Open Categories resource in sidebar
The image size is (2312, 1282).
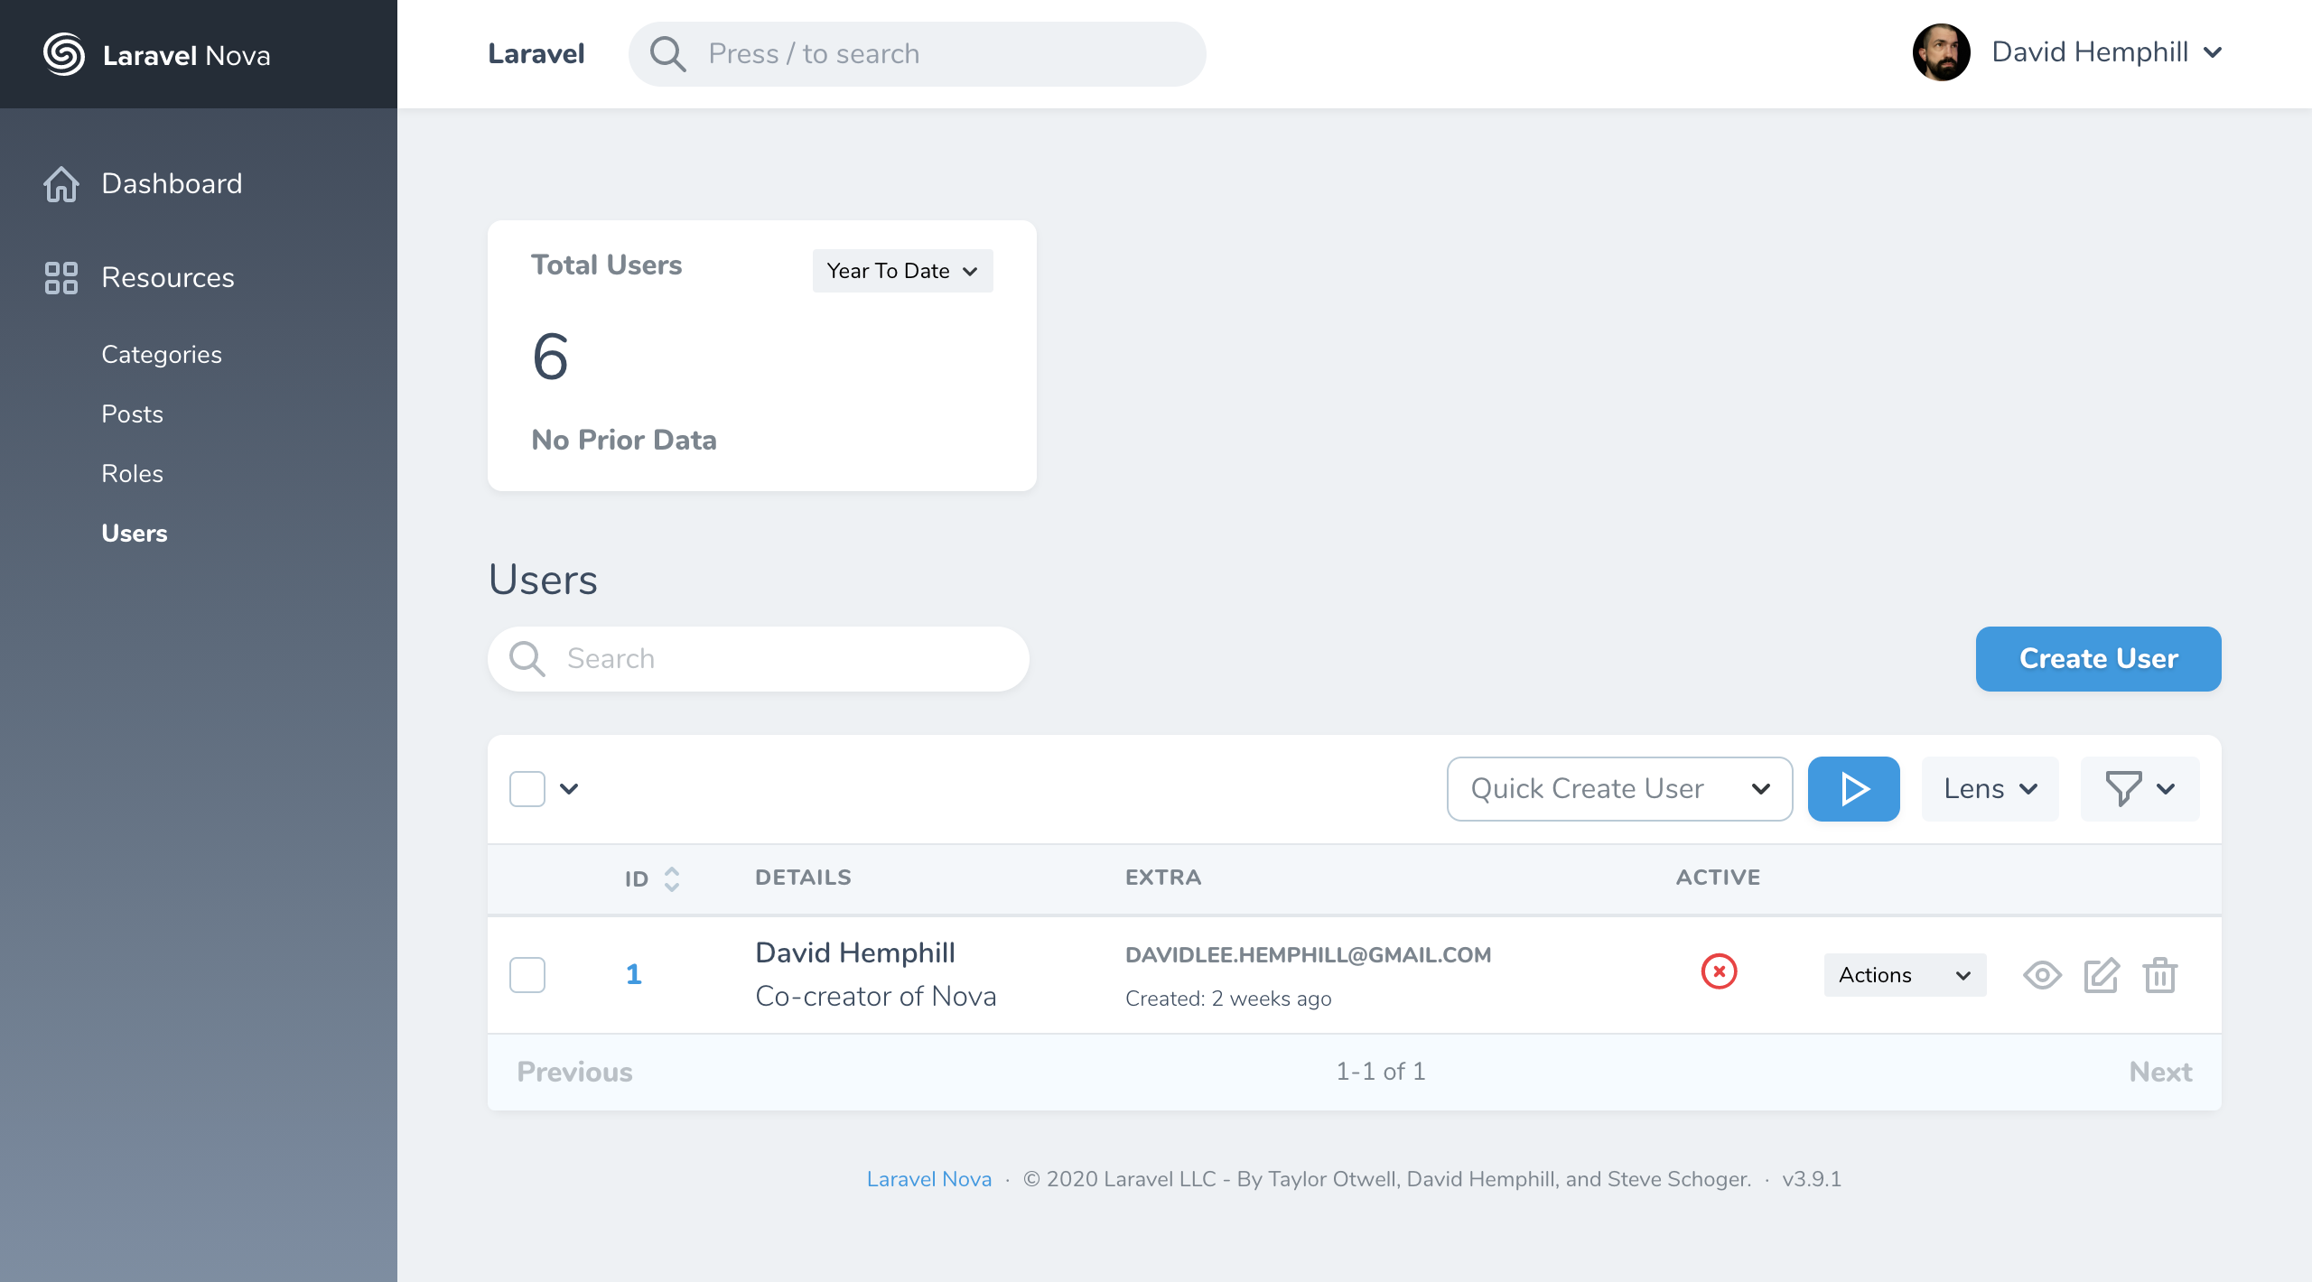(x=162, y=355)
